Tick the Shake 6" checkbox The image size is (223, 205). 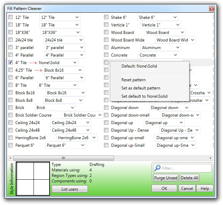tap(106, 17)
